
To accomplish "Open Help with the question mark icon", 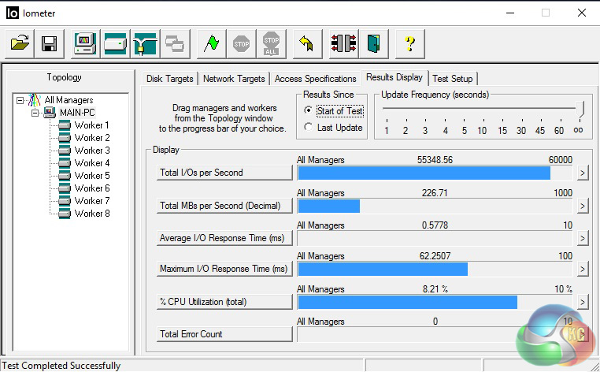I will tap(409, 43).
